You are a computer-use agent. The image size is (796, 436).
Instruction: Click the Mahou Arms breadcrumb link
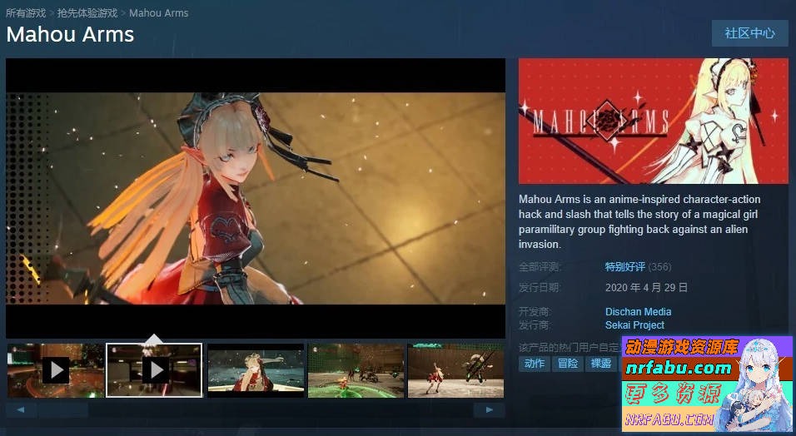coord(158,13)
